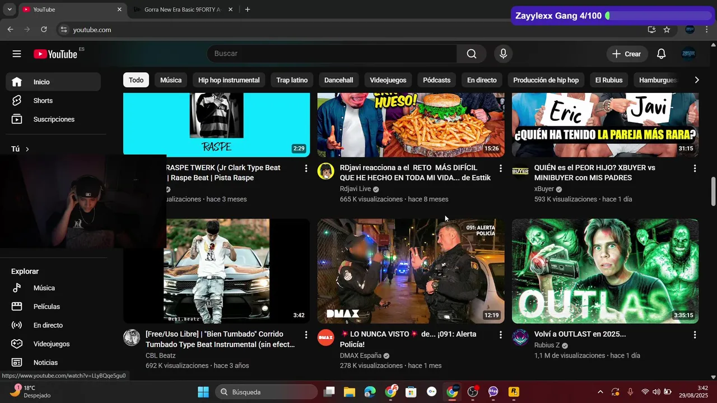Open the Bien Tumbado Corrido title
This screenshot has height=403, width=717.
coord(220,339)
